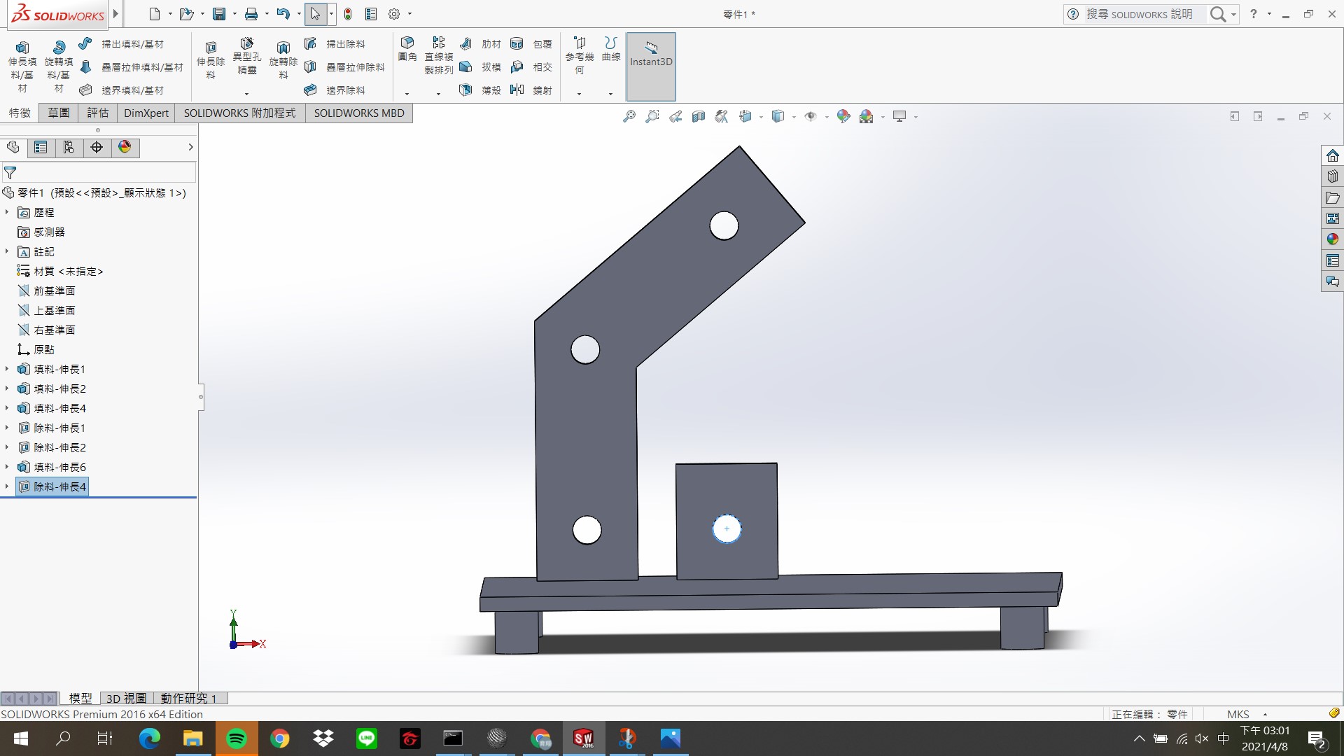
Task: Switch to the 草圖 sketch tab
Action: [59, 113]
